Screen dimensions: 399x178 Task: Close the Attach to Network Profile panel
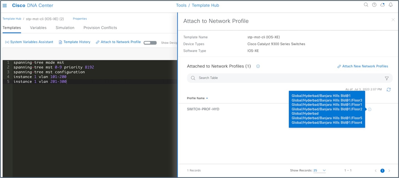(393, 20)
